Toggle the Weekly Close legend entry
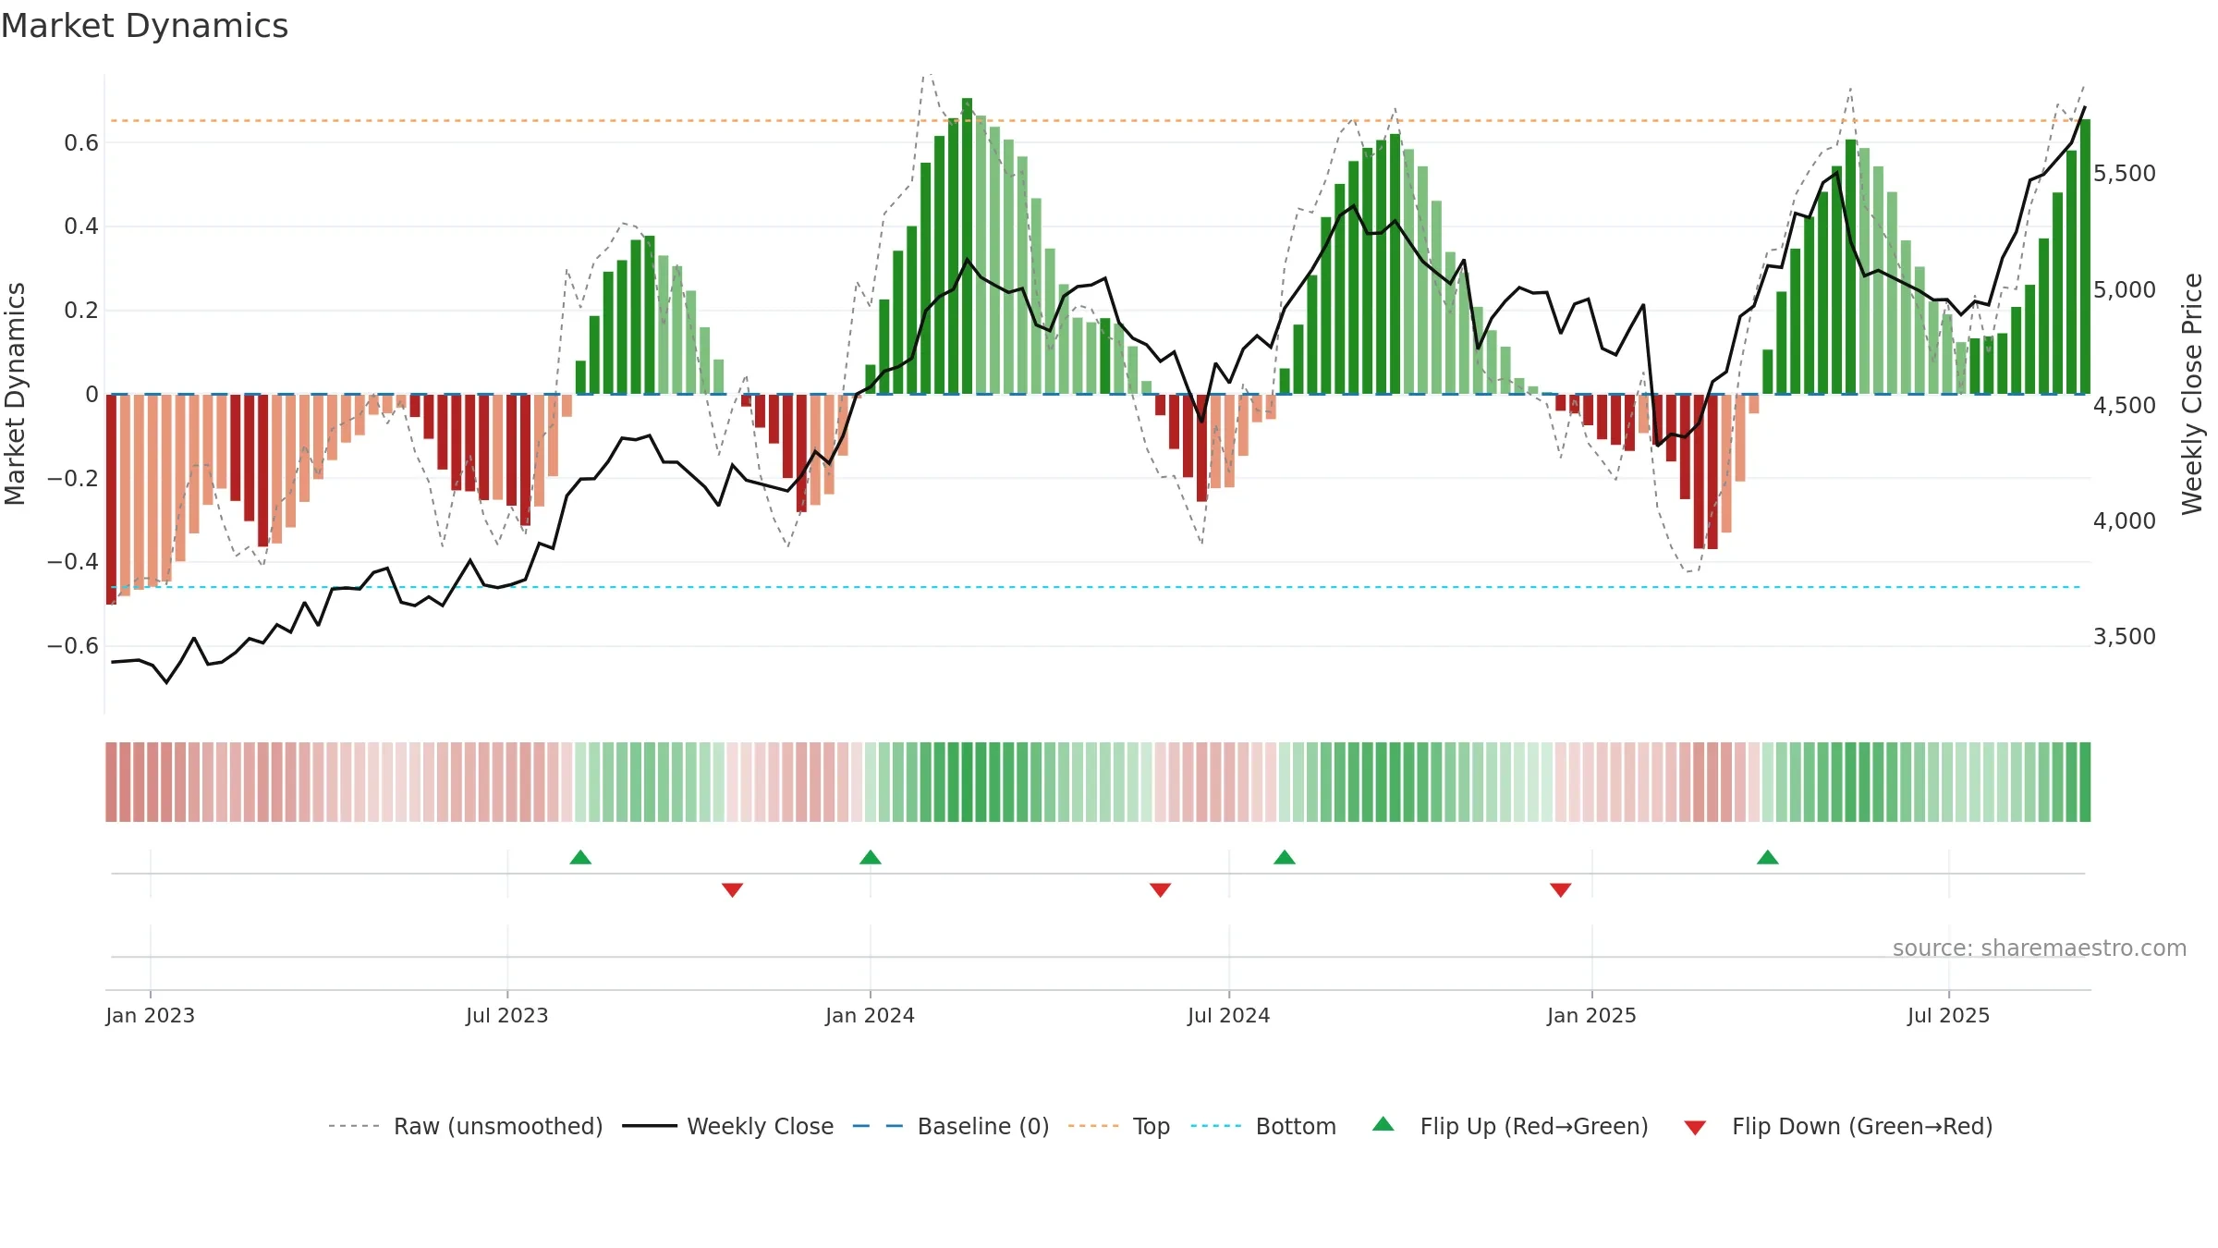 [x=727, y=1126]
